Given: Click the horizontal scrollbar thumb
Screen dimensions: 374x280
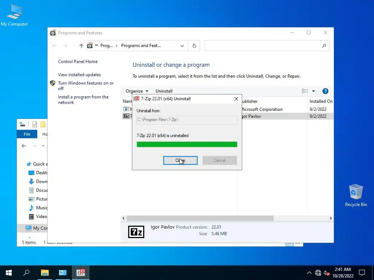Looking at the screenshot, I should (200, 218).
